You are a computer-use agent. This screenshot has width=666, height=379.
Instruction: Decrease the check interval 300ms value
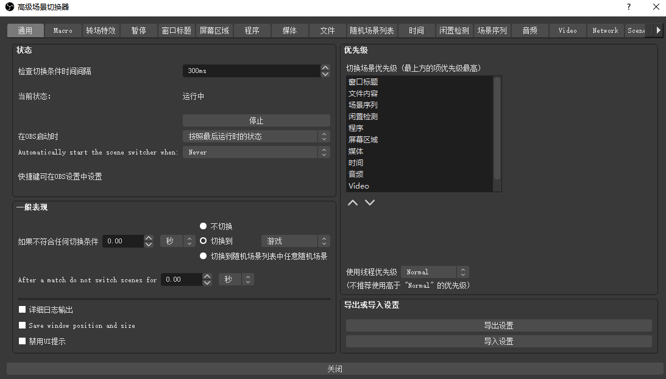click(325, 74)
